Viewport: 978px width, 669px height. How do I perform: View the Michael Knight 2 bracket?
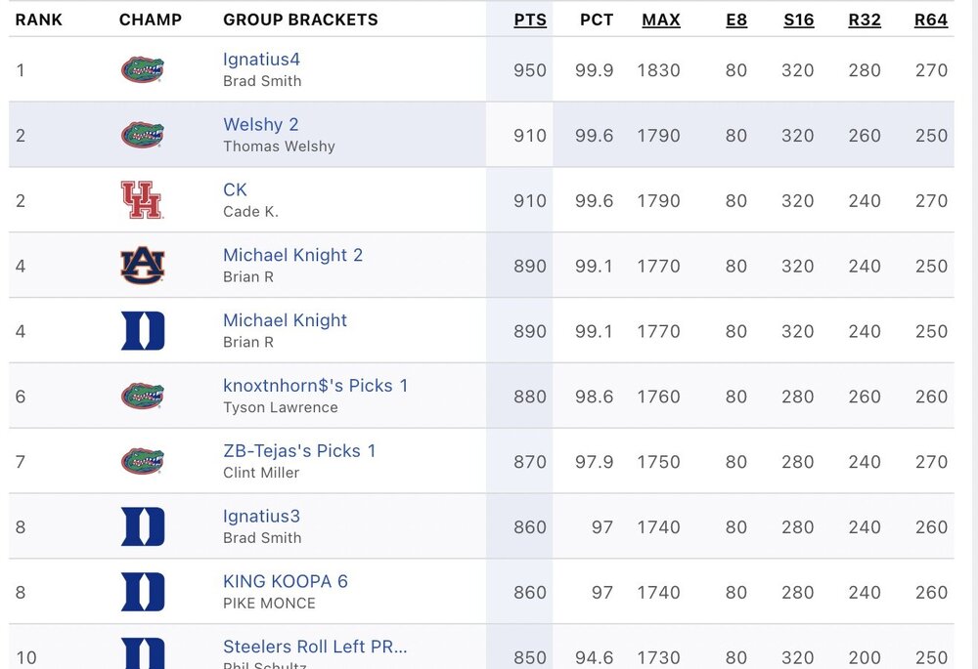pyautogui.click(x=292, y=255)
